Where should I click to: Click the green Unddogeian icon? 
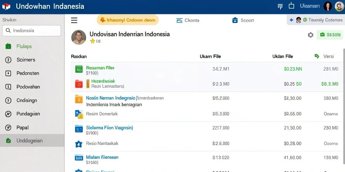[x=8, y=141]
